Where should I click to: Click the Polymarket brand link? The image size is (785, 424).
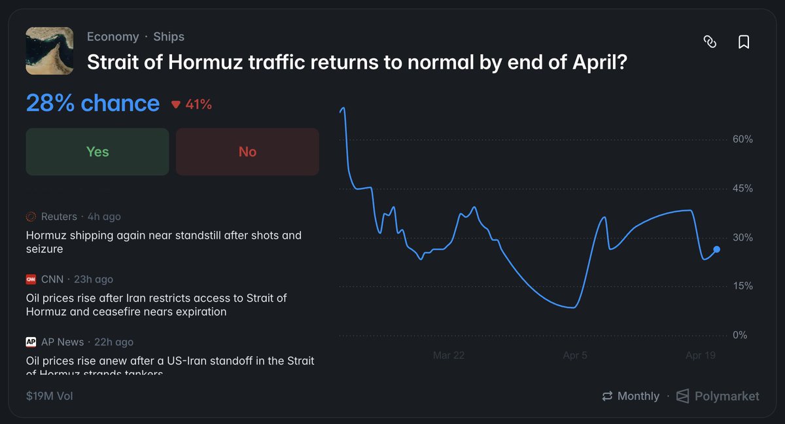726,396
